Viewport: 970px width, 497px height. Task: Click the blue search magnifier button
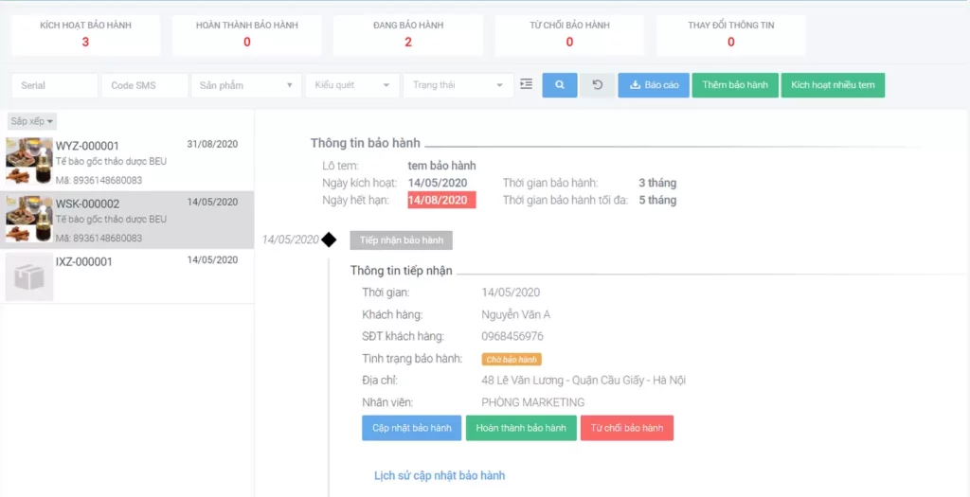pyautogui.click(x=559, y=85)
